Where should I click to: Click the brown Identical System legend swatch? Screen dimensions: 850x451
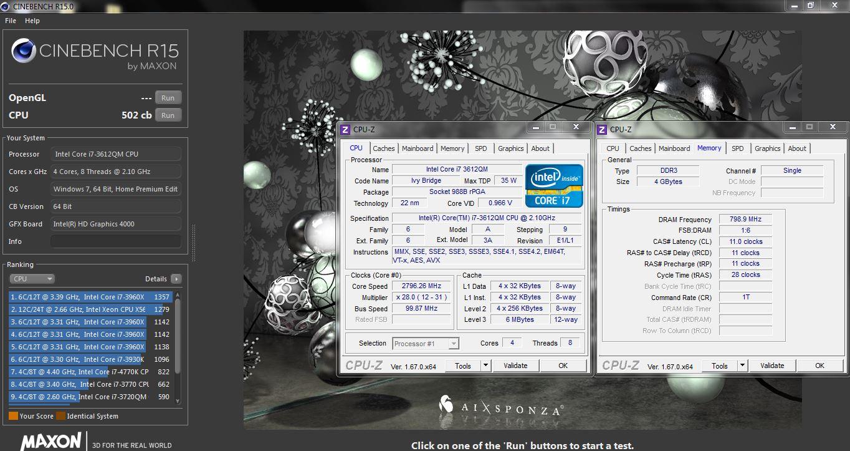coord(60,416)
